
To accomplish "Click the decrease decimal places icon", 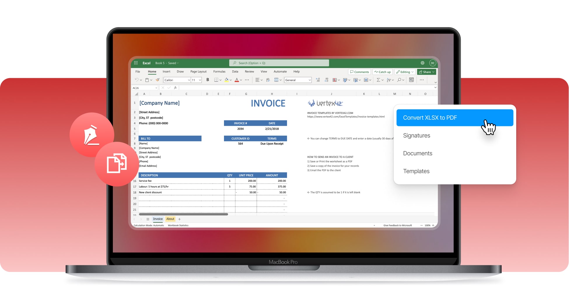I will pos(326,80).
